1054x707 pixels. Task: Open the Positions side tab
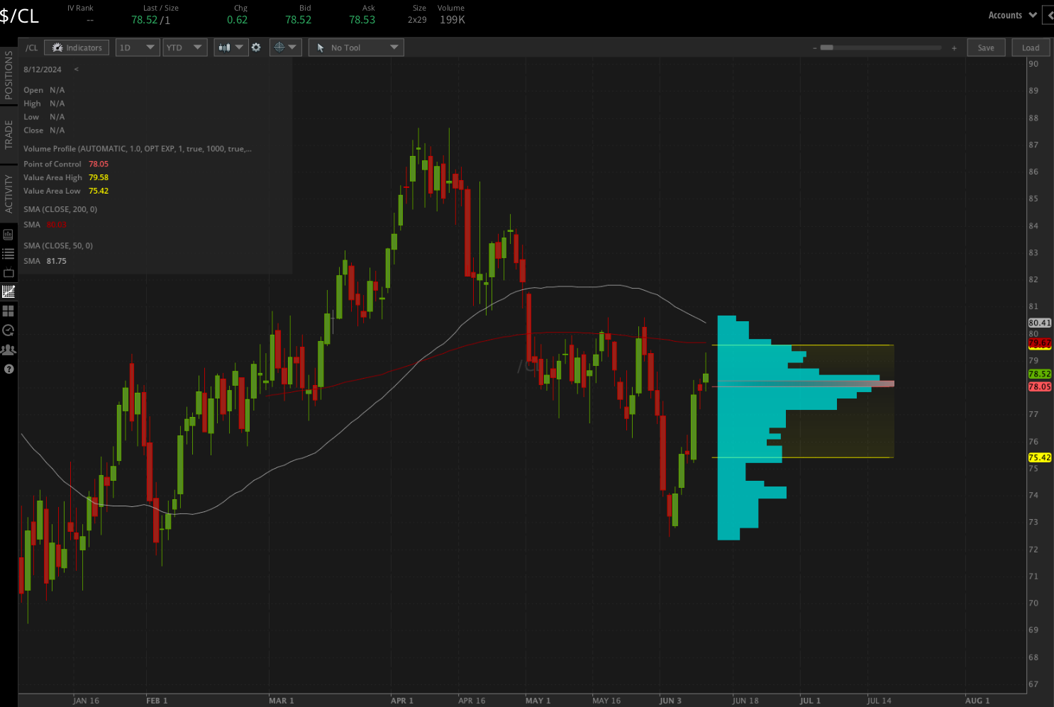tap(9, 75)
